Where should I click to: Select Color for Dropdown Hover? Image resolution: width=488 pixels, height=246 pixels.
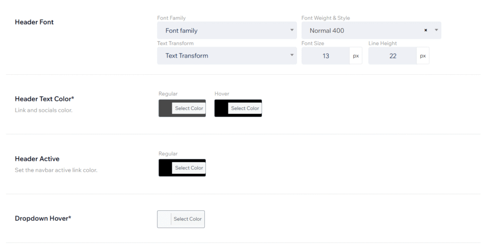[x=188, y=219]
